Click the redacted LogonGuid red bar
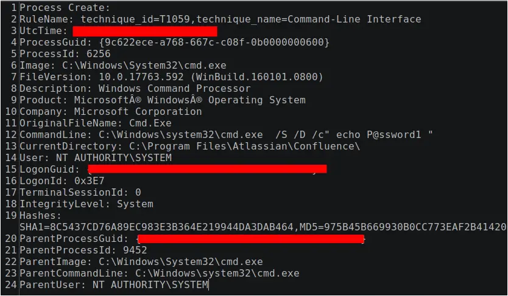This screenshot has width=508, height=296. (207, 169)
